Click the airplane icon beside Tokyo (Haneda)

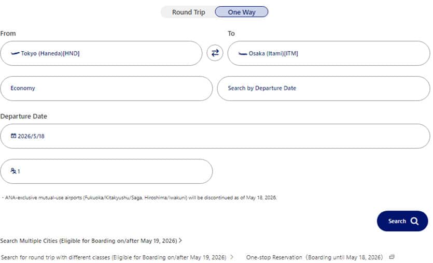(15, 53)
